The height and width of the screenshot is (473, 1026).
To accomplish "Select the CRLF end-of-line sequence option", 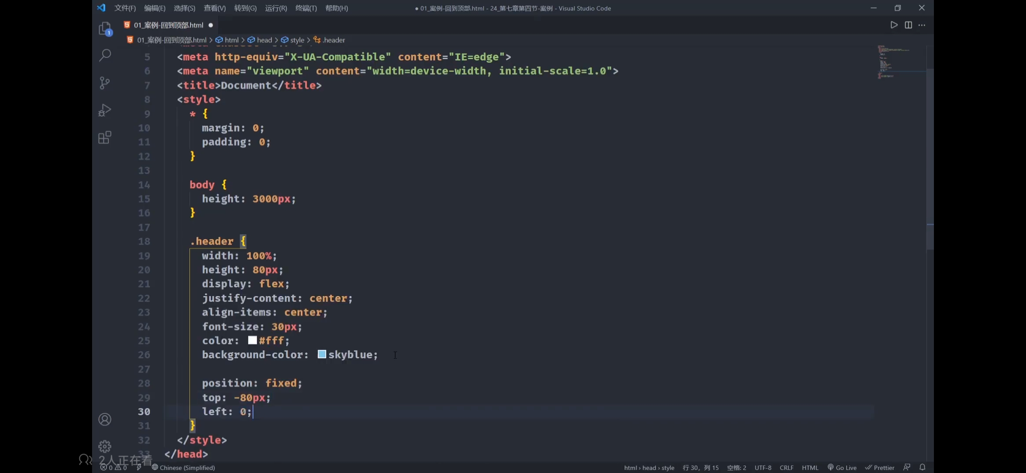I will 786,467.
